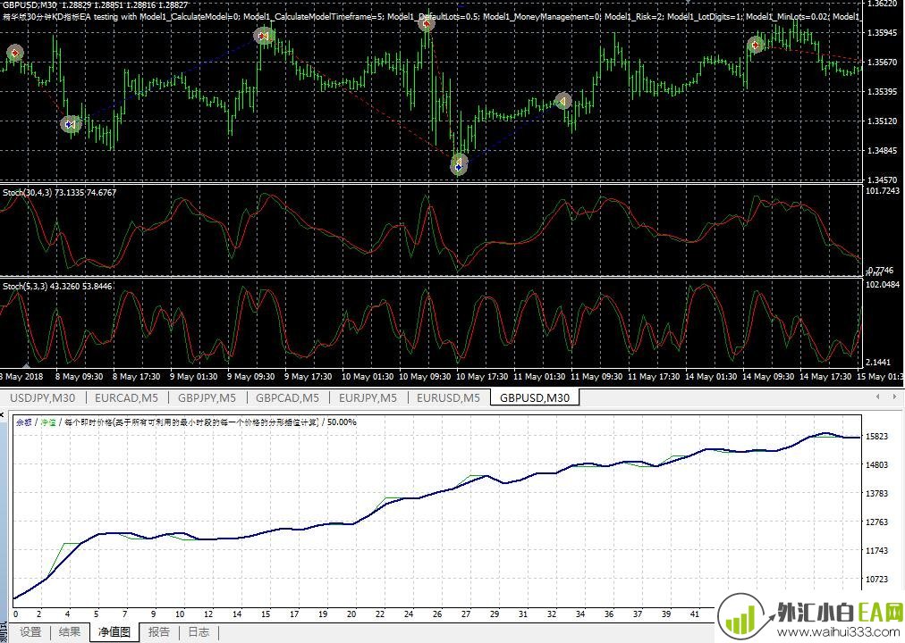The width and height of the screenshot is (905, 643).
Task: Switch to the USDJPY,M30 chart tab
Action: 43,397
